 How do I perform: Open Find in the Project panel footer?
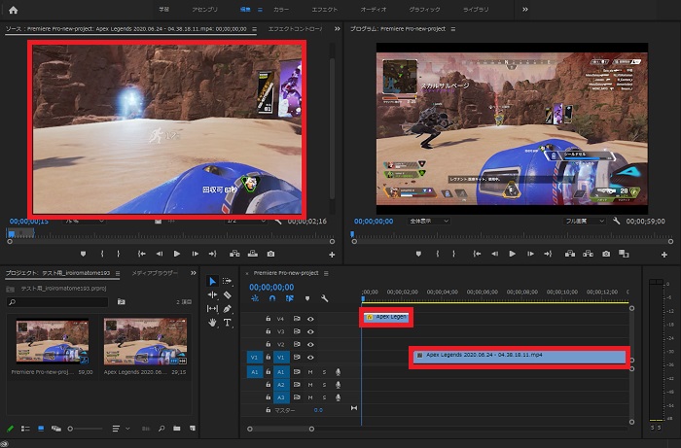pyautogui.click(x=161, y=429)
